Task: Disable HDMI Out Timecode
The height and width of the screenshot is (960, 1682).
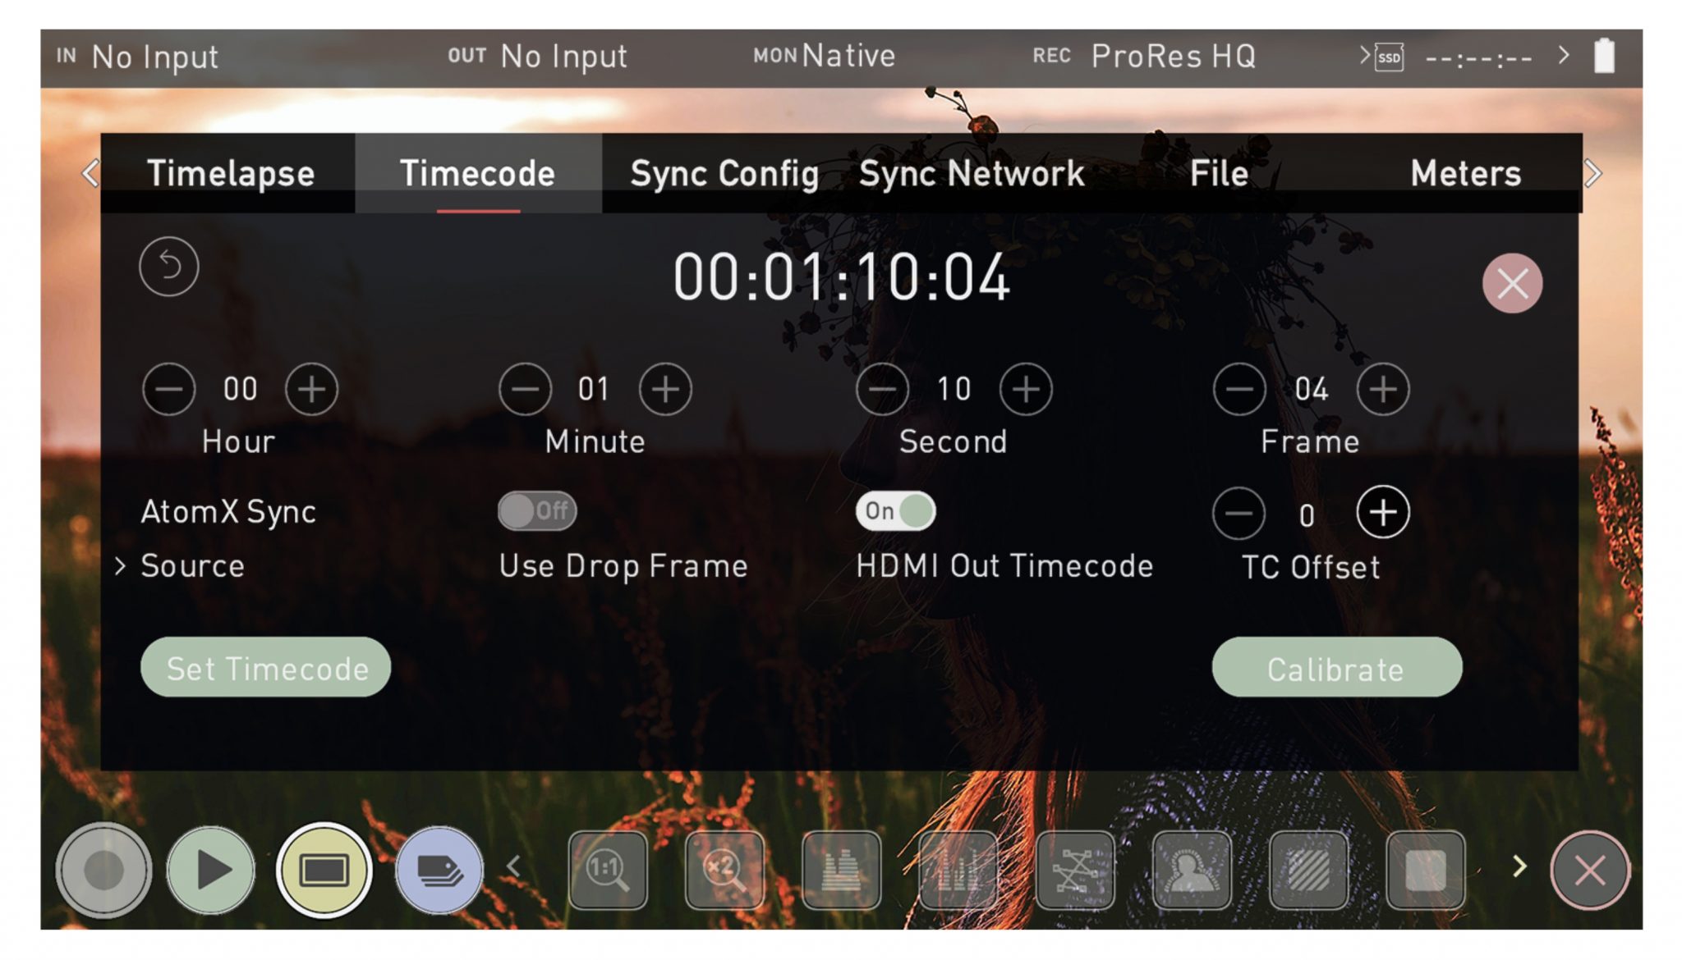Action: point(894,510)
